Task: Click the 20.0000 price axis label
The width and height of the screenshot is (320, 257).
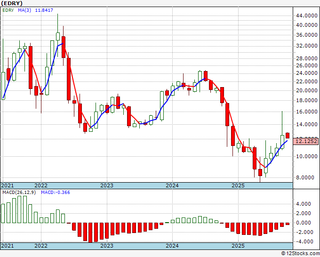Action: [x=306, y=90]
